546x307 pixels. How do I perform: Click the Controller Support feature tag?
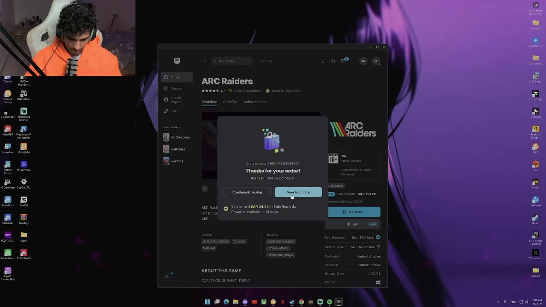point(281,241)
